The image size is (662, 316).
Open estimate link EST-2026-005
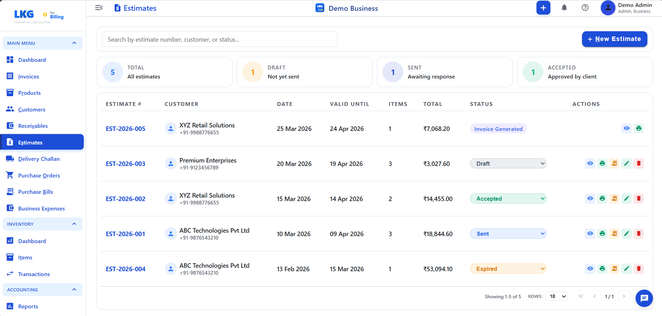[x=126, y=128]
